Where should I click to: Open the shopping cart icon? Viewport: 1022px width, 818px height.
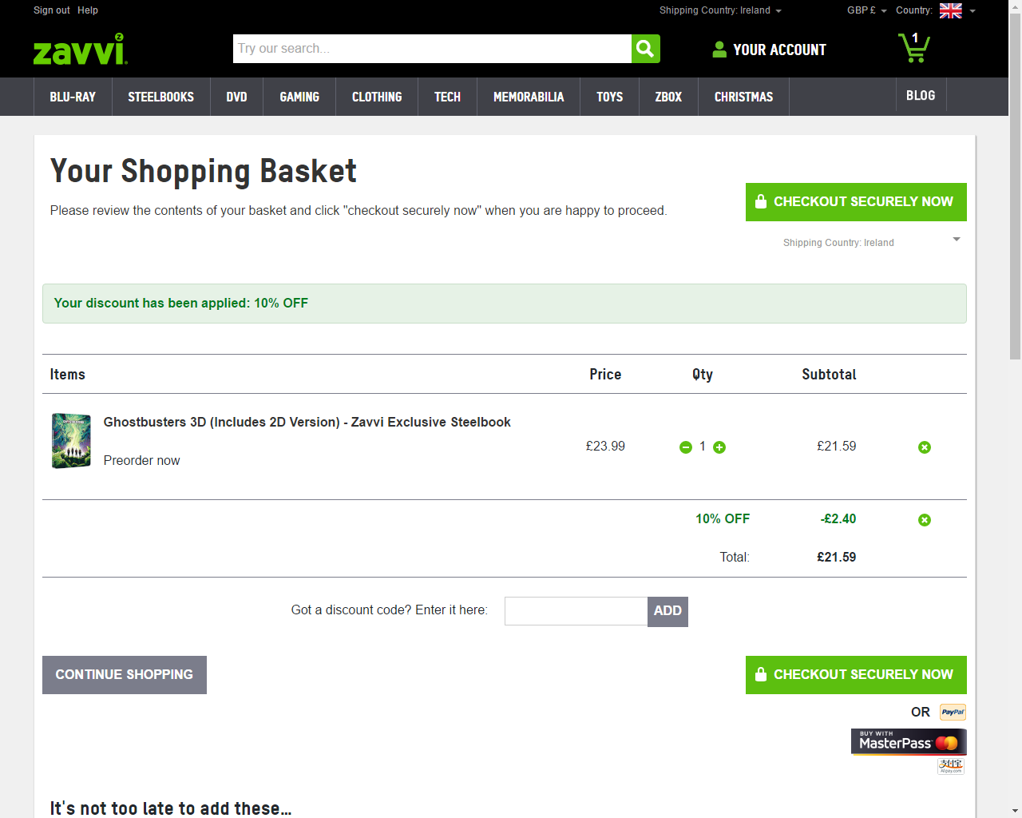coord(914,48)
